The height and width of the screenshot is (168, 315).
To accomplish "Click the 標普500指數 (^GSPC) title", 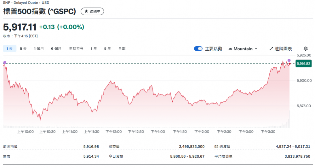I will [x=40, y=11].
